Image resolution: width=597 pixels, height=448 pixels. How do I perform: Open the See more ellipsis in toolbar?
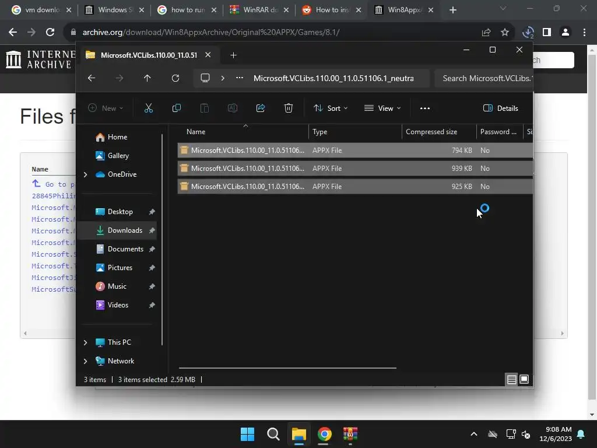[425, 108]
